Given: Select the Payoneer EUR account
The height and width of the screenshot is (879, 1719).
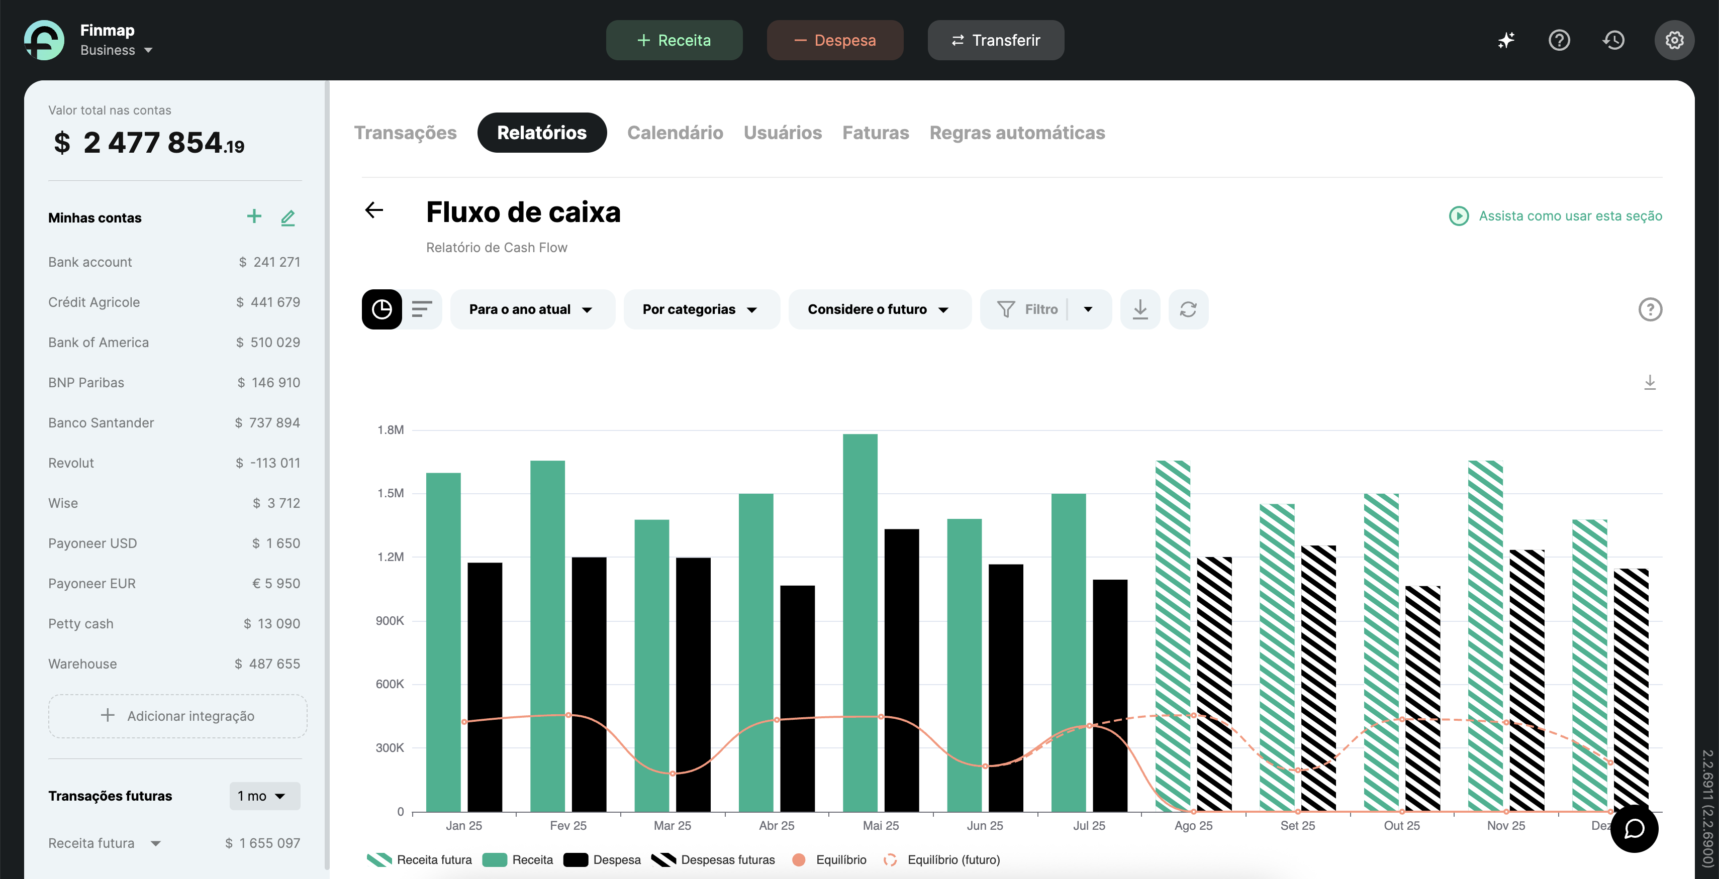Looking at the screenshot, I should point(173,584).
